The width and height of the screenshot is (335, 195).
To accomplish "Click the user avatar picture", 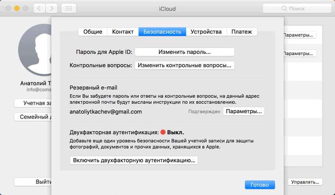I will (35, 50).
